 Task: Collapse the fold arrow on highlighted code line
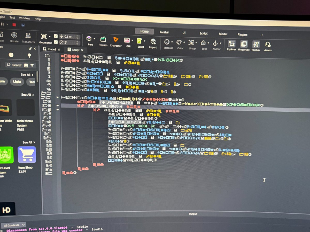tap(57, 105)
